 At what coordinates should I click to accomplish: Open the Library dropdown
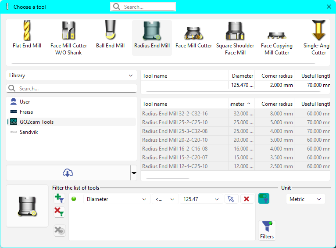click(x=71, y=75)
